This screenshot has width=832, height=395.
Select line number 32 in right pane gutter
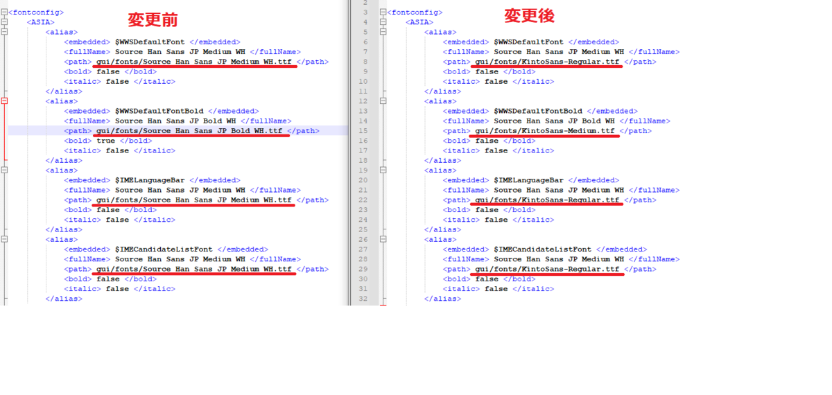[364, 299]
